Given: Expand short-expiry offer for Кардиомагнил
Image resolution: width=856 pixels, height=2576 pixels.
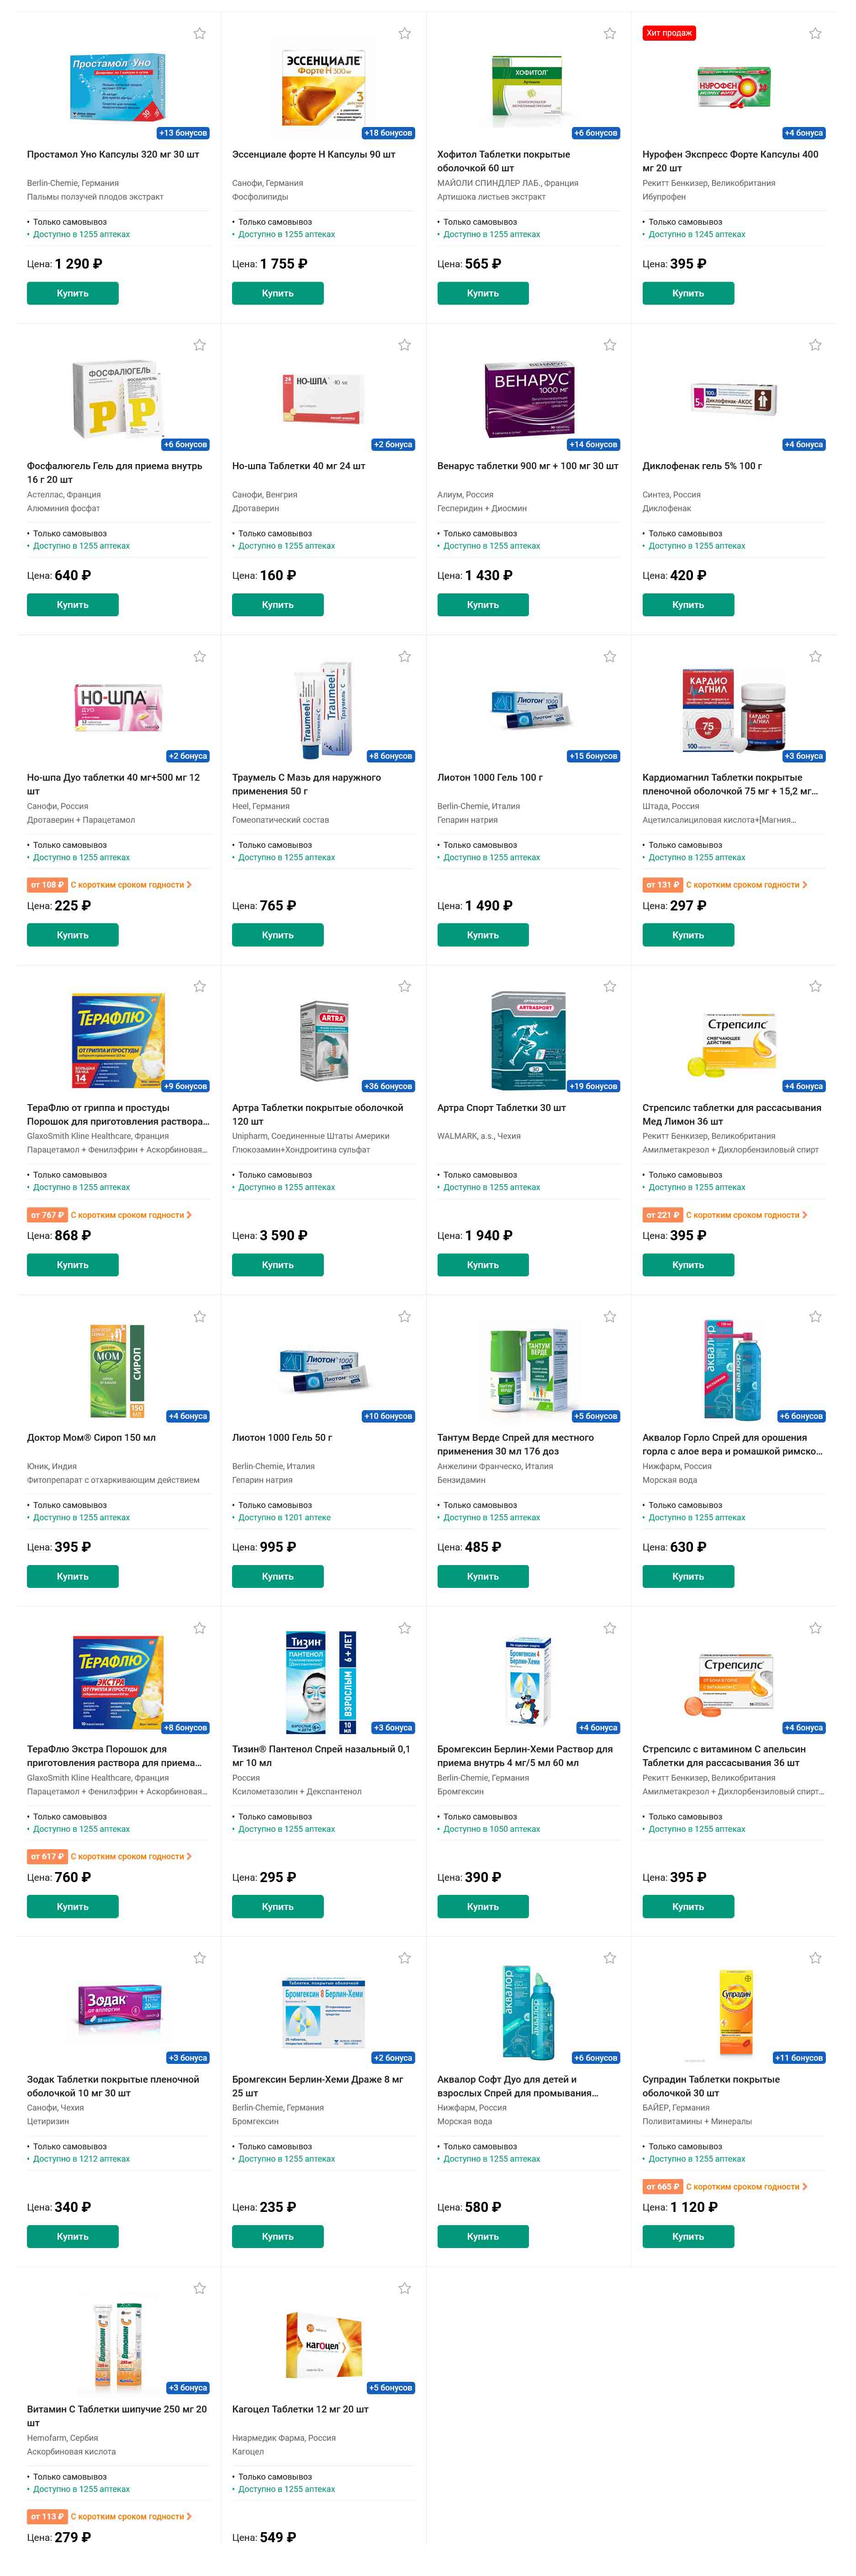Looking at the screenshot, I should 725,885.
